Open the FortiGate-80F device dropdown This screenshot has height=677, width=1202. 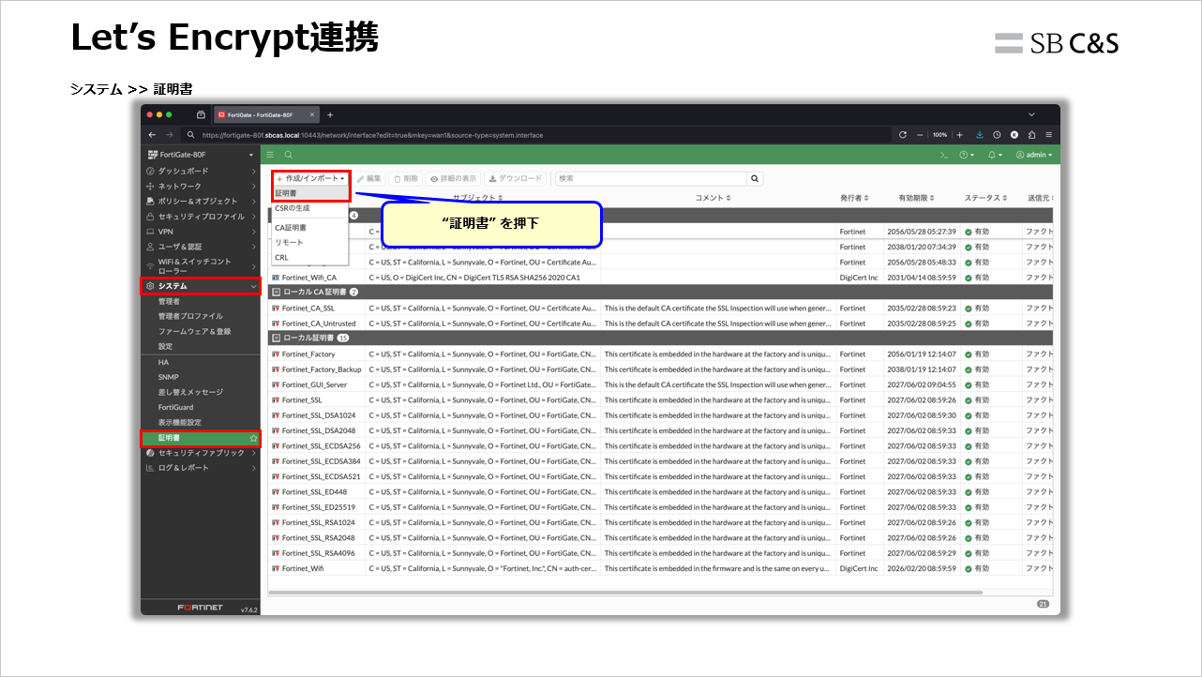201,155
